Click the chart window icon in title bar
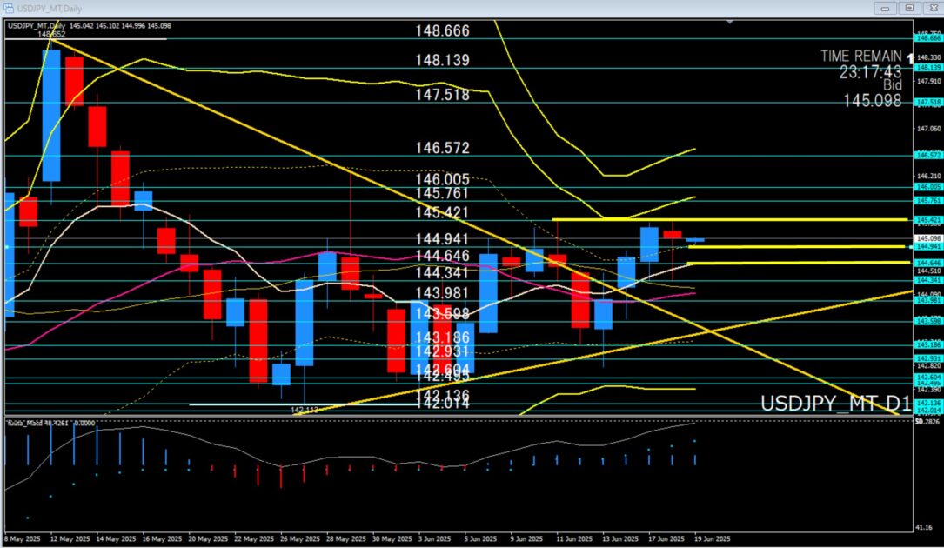Image resolution: width=944 pixels, height=548 pixels. (8, 7)
